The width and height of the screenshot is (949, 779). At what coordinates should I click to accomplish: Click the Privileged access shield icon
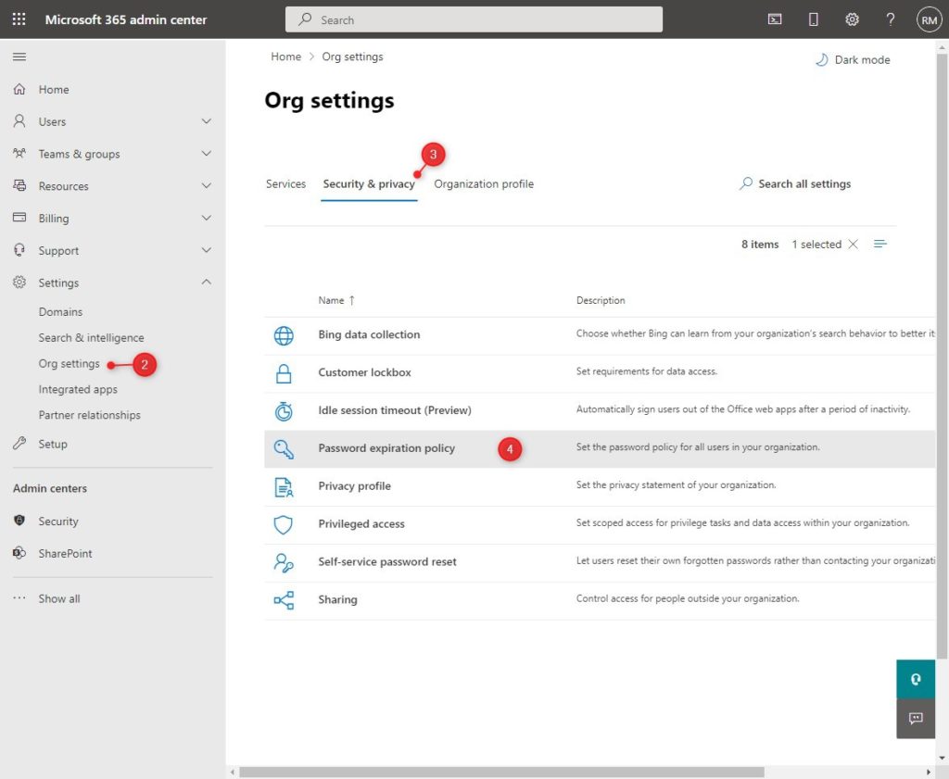pos(284,524)
